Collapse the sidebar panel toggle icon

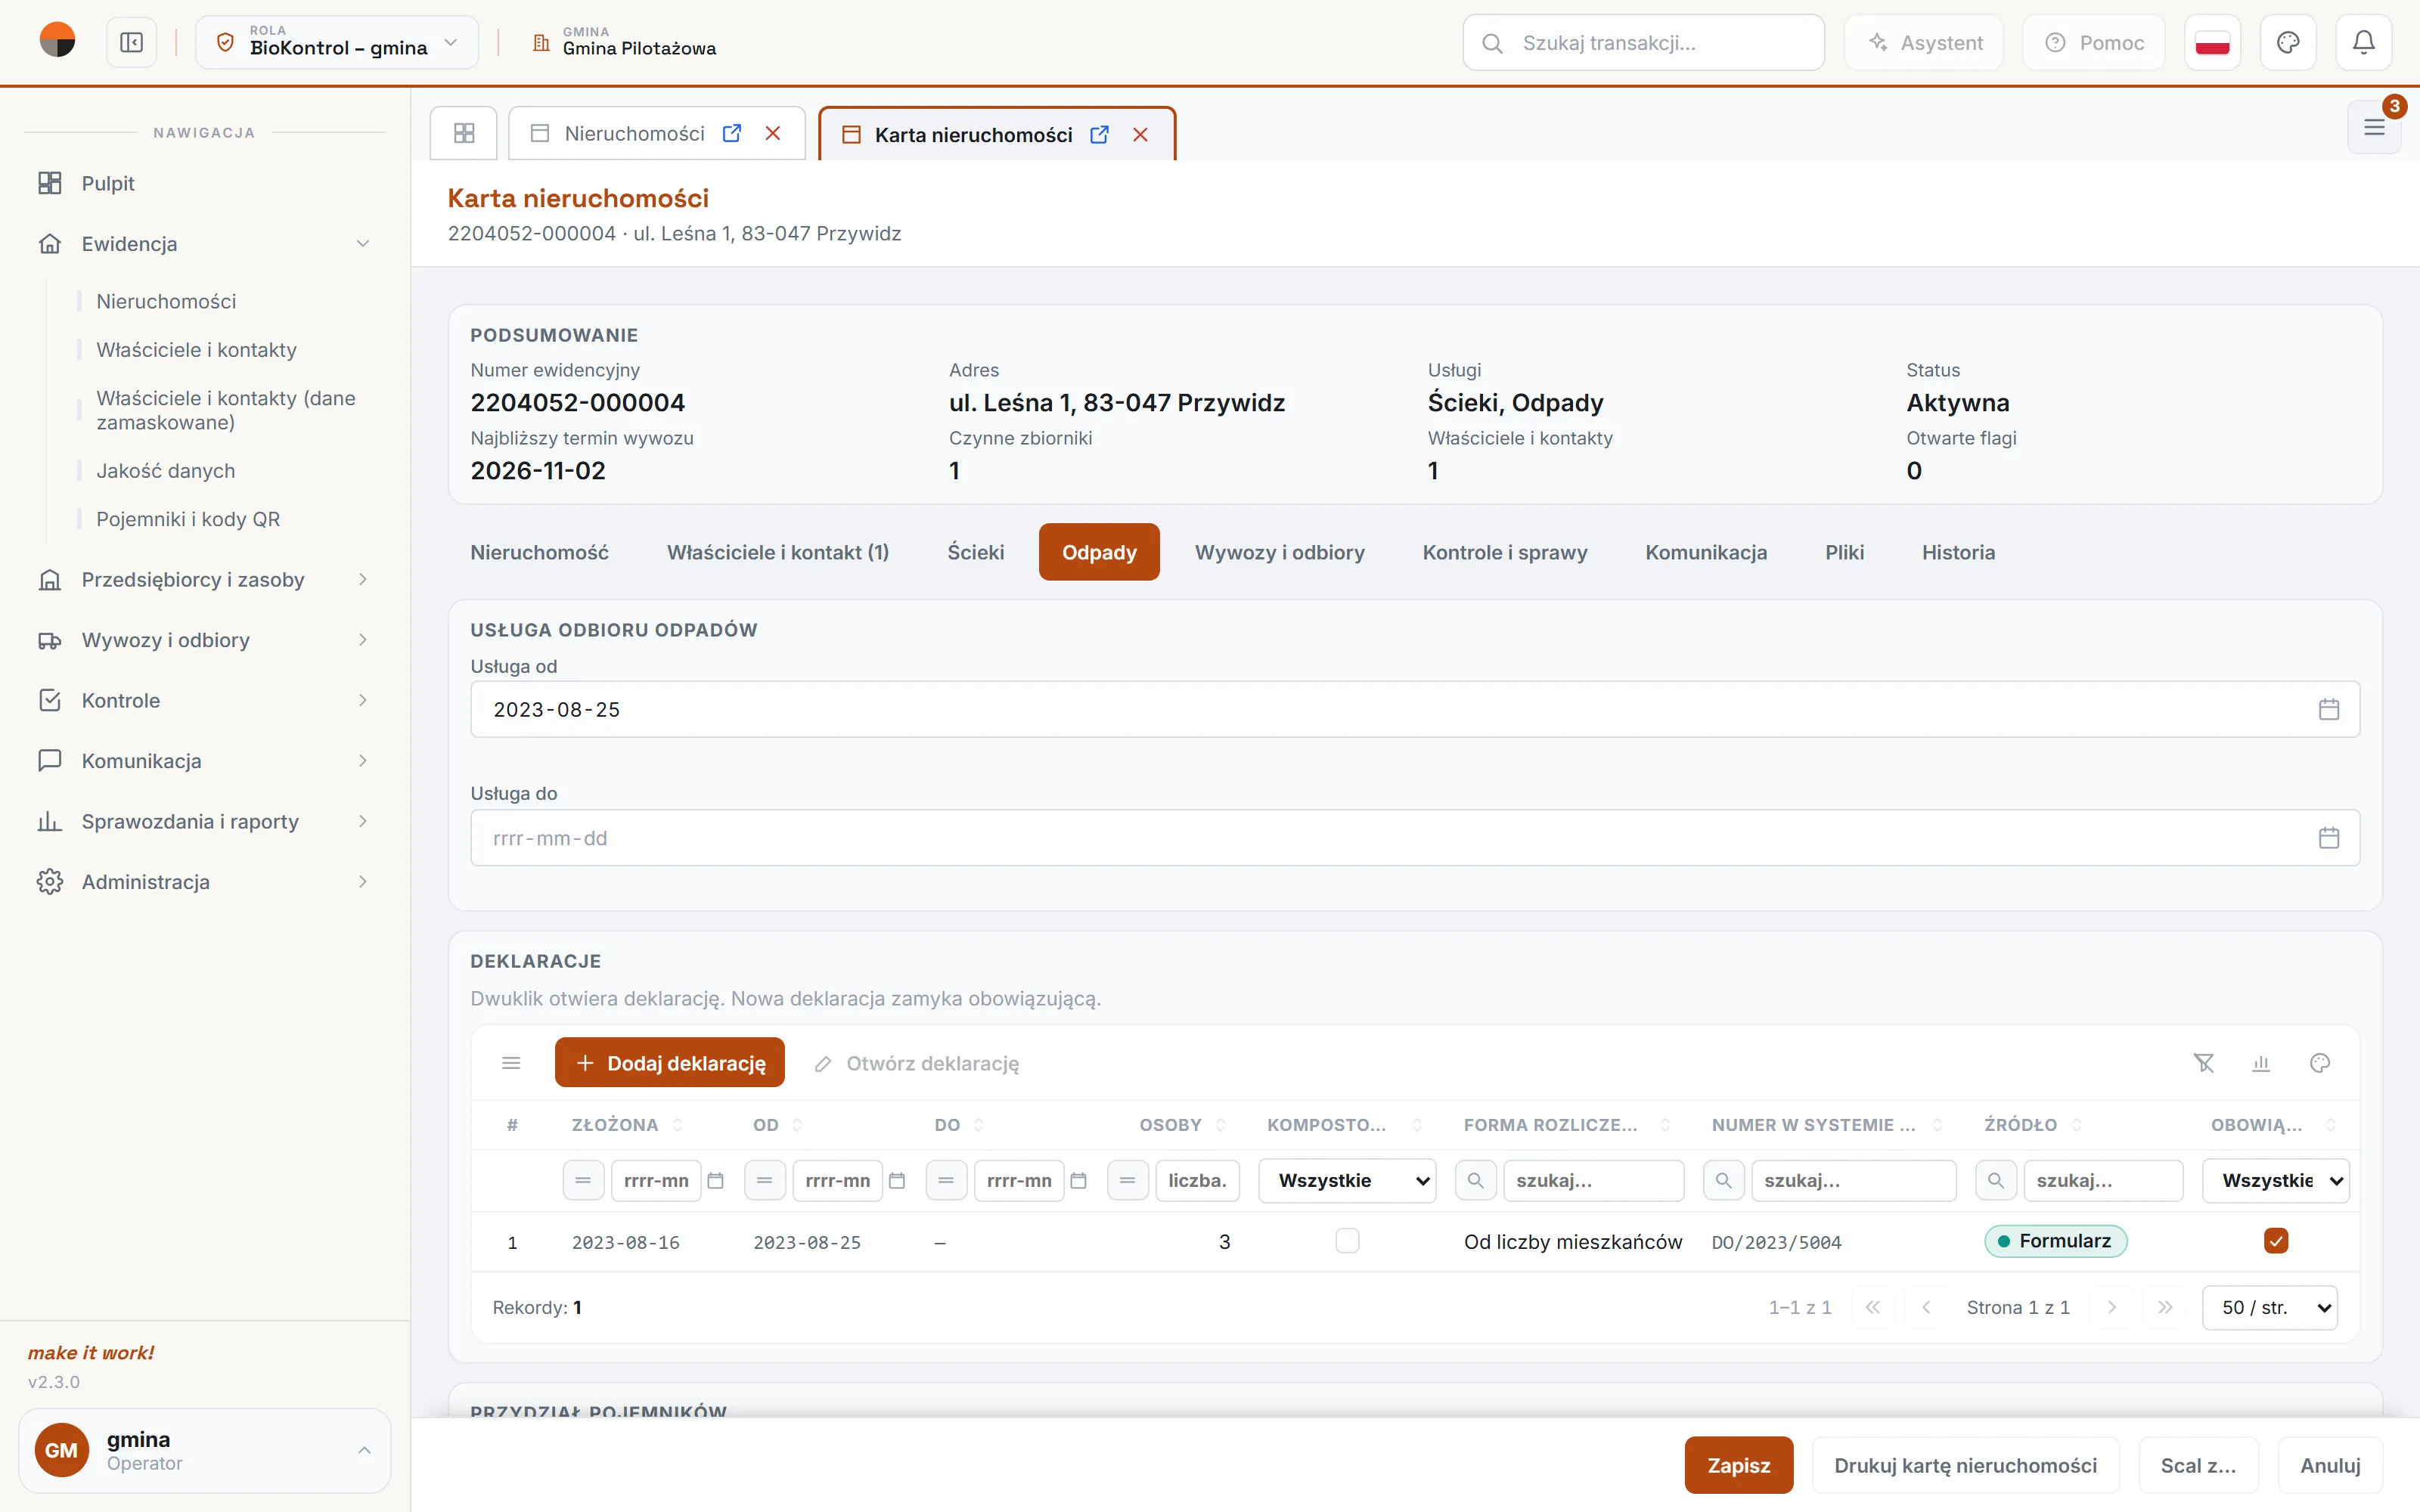(131, 42)
